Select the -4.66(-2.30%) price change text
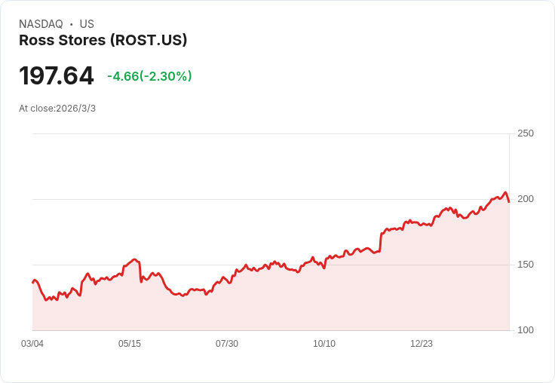 [149, 76]
